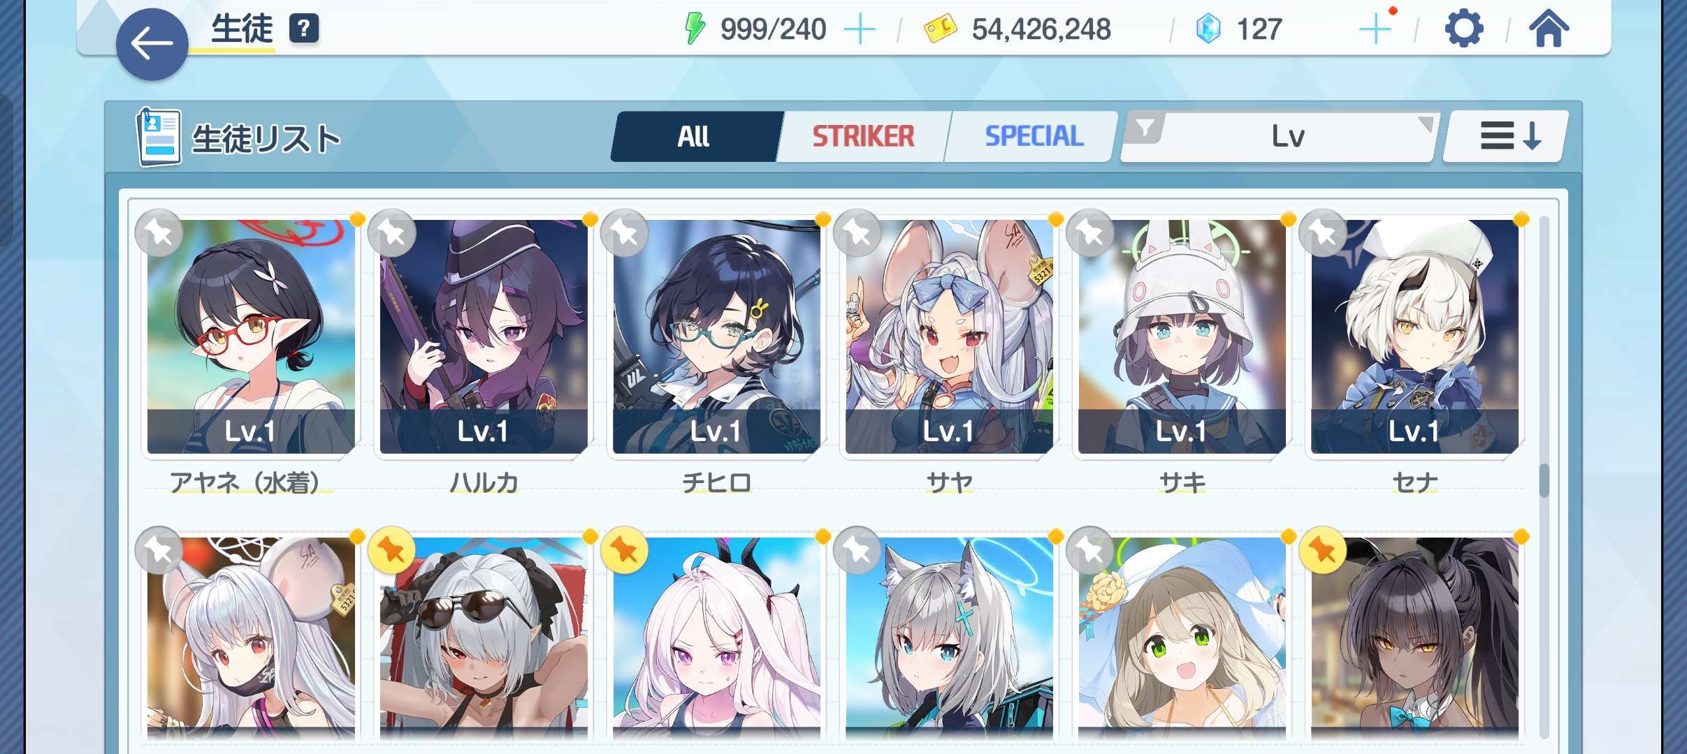
Task: Open settings with the gear icon
Action: click(x=1463, y=29)
